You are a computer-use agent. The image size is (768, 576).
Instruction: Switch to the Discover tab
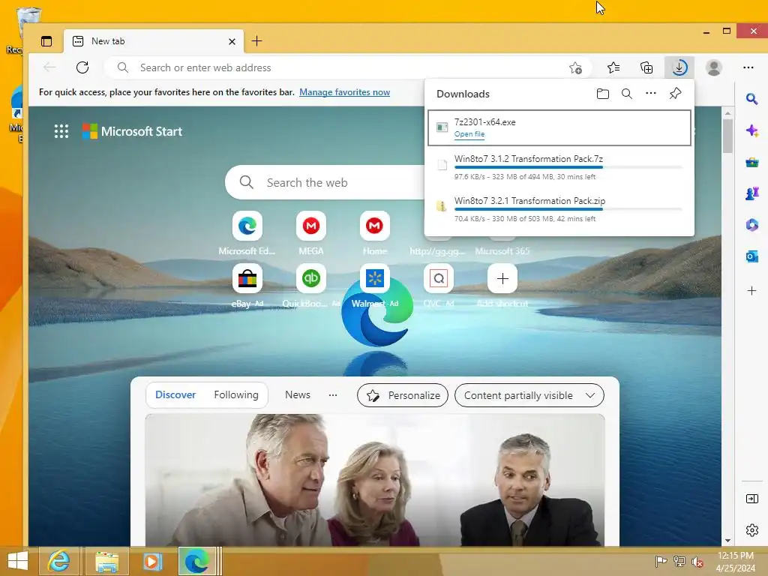coord(175,394)
